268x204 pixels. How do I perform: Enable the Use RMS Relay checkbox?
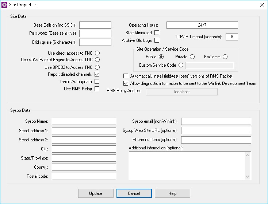97,89
